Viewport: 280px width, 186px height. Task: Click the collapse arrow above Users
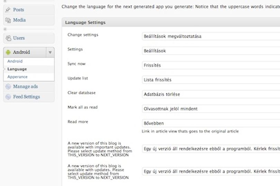(x=5, y=29)
